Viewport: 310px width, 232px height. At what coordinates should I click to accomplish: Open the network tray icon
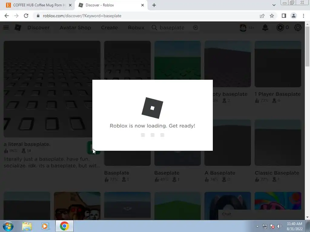265,226
